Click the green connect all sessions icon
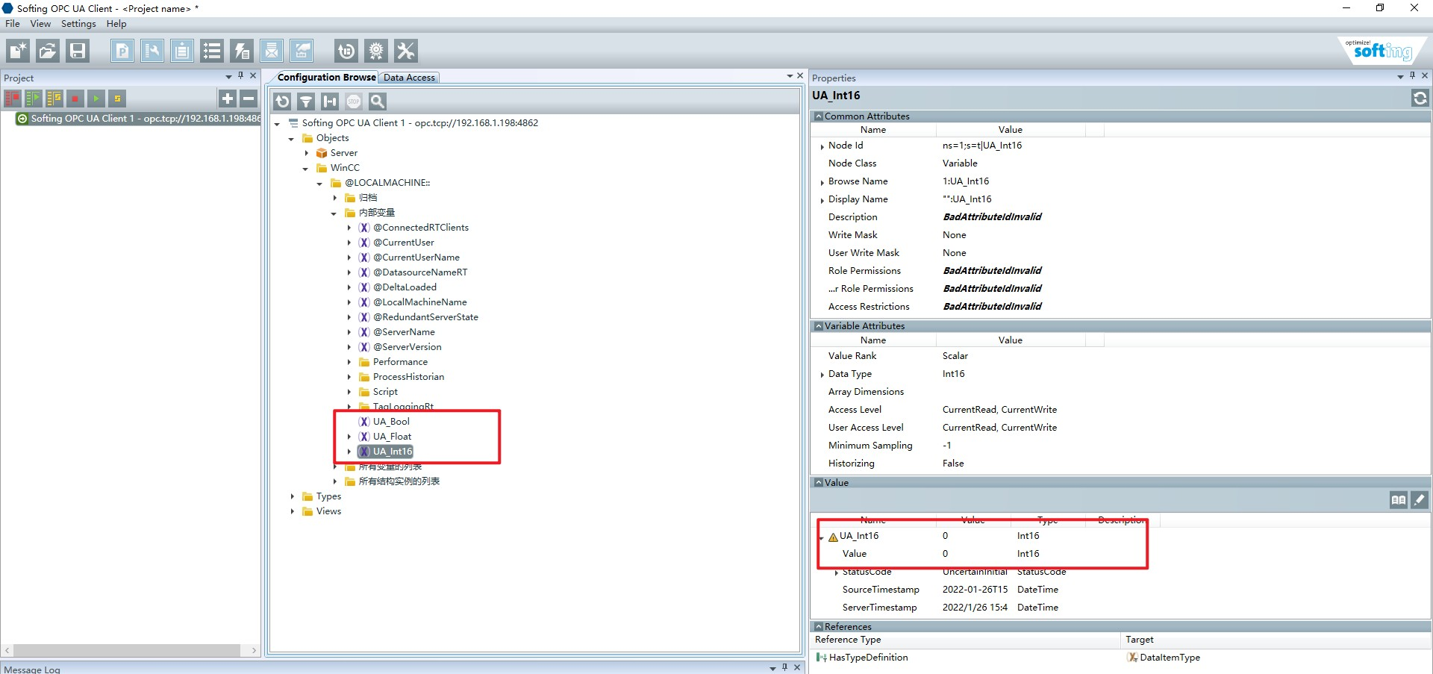 (x=34, y=98)
